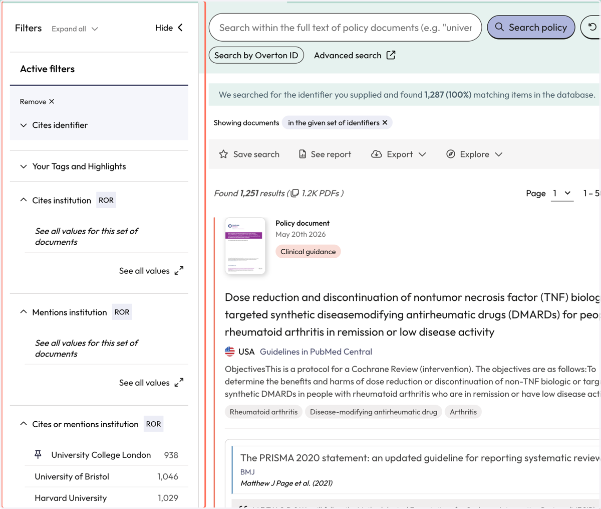This screenshot has height=509, width=601.
Task: Open the Guidelines in PubMed Central link
Action: 316,352
